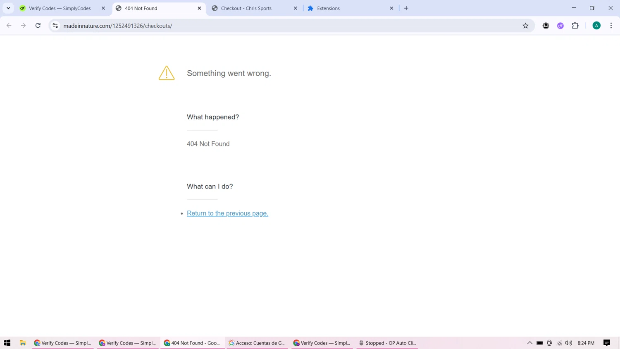This screenshot has height=349, width=620.
Task: Close the Extensions tab
Action: [x=391, y=8]
